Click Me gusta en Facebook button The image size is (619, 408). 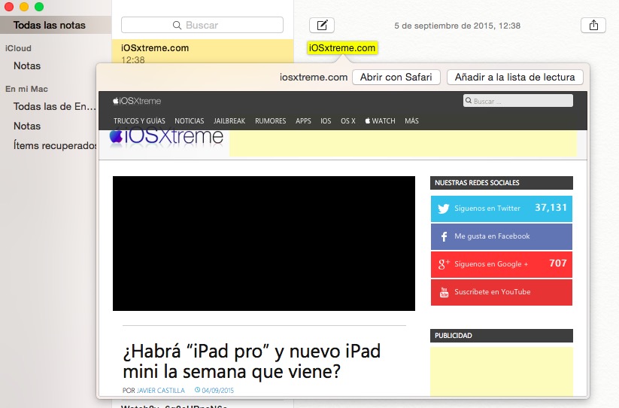pyautogui.click(x=502, y=236)
